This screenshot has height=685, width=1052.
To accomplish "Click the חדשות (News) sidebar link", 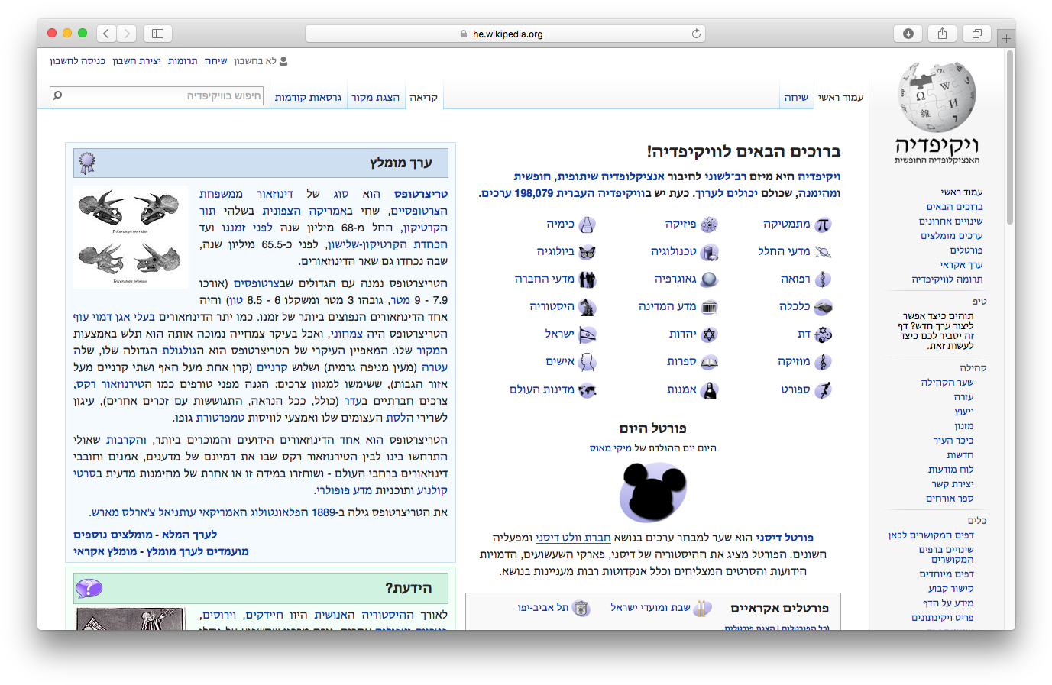I will 960,455.
